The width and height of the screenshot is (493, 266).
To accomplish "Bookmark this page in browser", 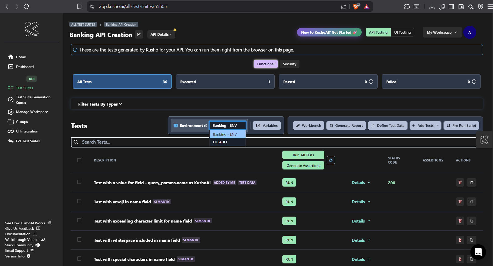I will [79, 6].
